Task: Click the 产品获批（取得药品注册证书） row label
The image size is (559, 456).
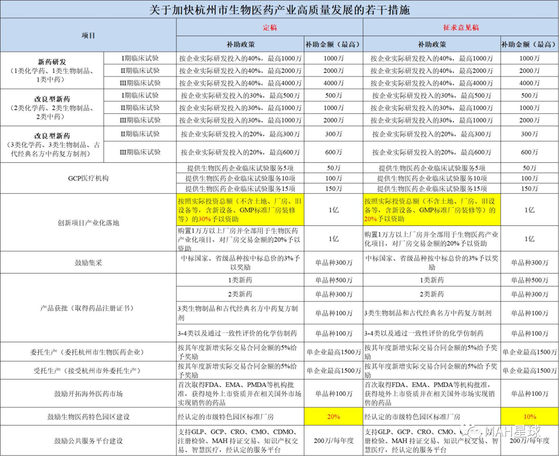Action: pos(89,308)
